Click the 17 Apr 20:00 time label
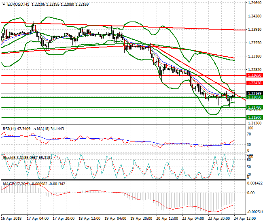The width and height of the screenshot is (263, 223). point(64,219)
